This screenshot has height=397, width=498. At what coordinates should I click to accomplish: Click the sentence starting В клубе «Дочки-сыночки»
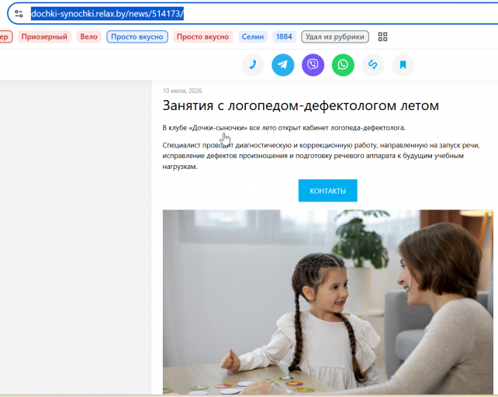pyautogui.click(x=284, y=128)
